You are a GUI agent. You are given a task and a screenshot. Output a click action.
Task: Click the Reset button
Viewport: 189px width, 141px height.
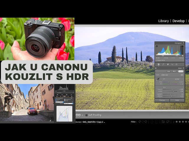[x=177, y=100]
